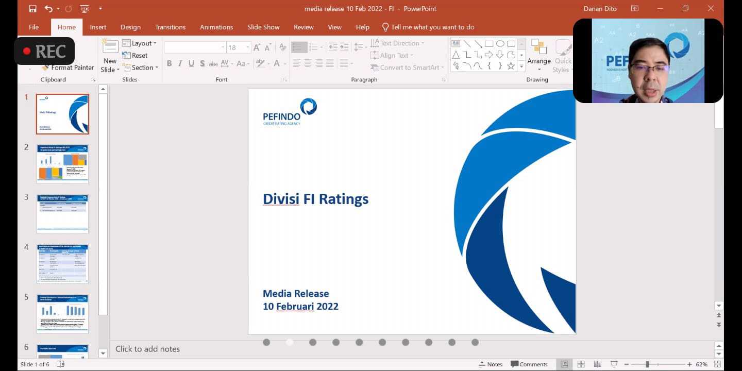Open the slide Layout dropdown

click(x=140, y=43)
